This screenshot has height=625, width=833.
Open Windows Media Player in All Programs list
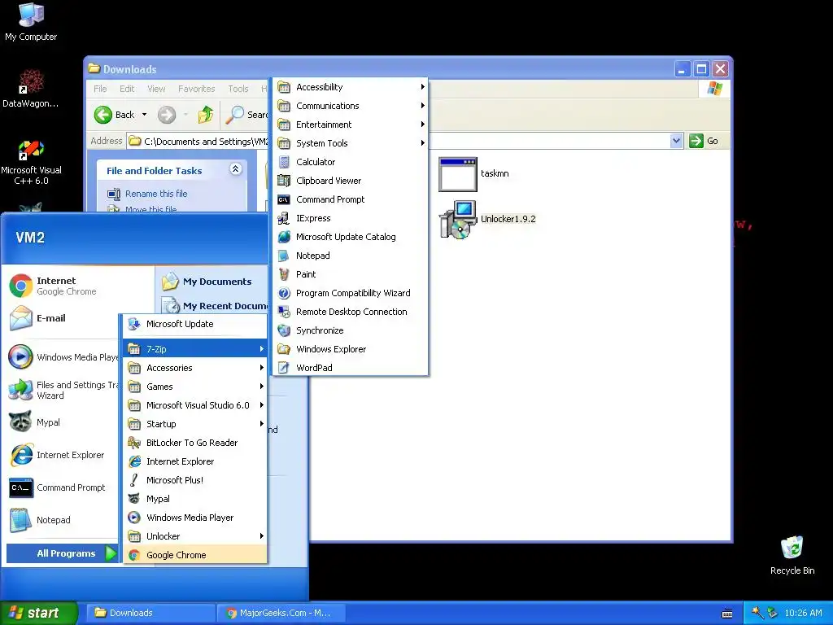[195, 518]
